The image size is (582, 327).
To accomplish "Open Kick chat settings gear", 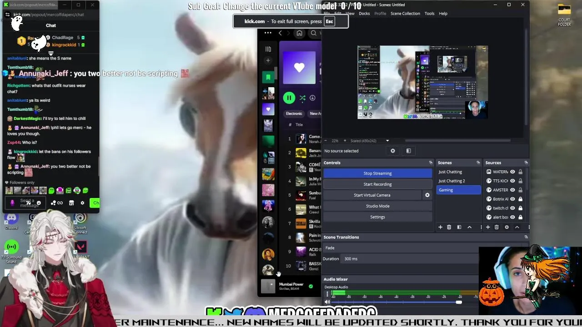I will click(x=82, y=203).
